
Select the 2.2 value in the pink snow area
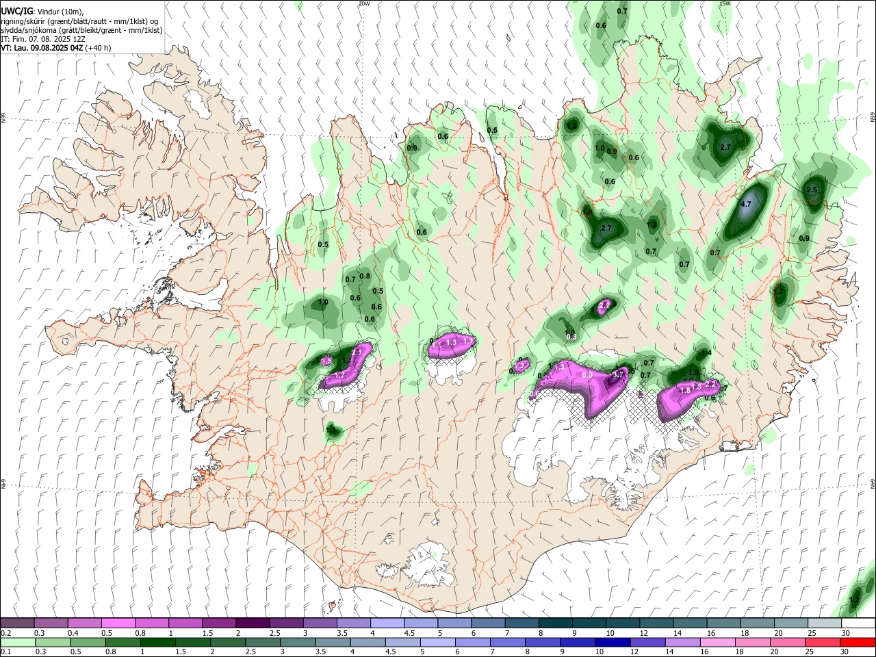pyautogui.click(x=710, y=384)
